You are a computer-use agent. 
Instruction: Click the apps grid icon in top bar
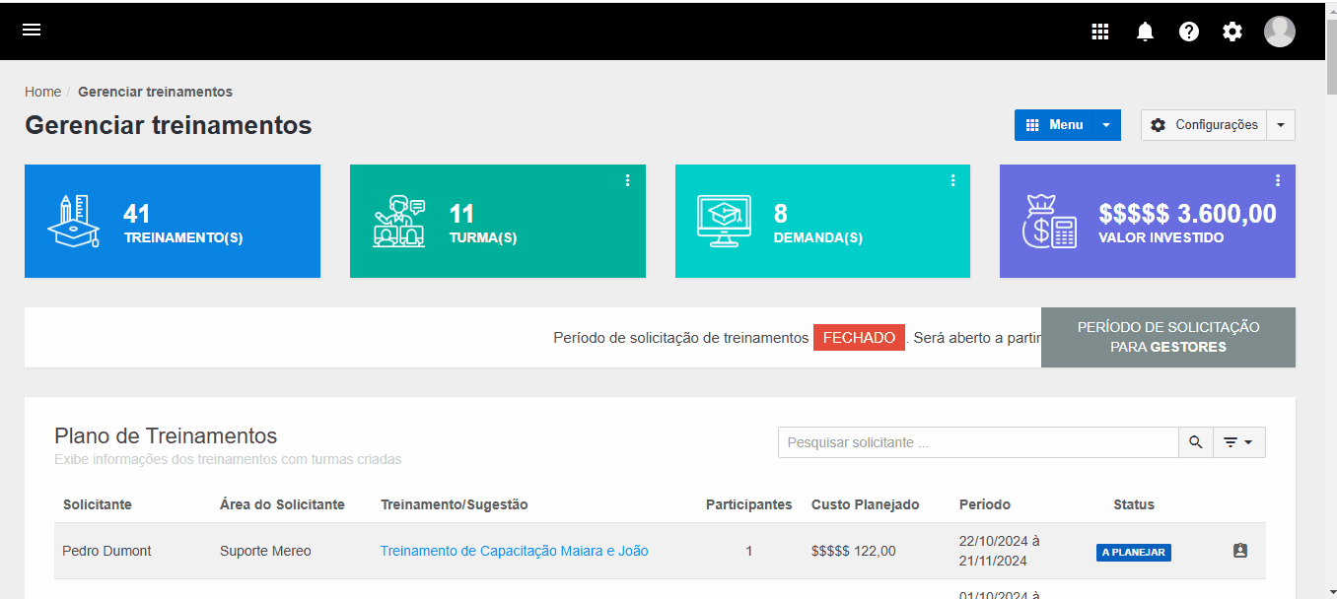point(1100,31)
